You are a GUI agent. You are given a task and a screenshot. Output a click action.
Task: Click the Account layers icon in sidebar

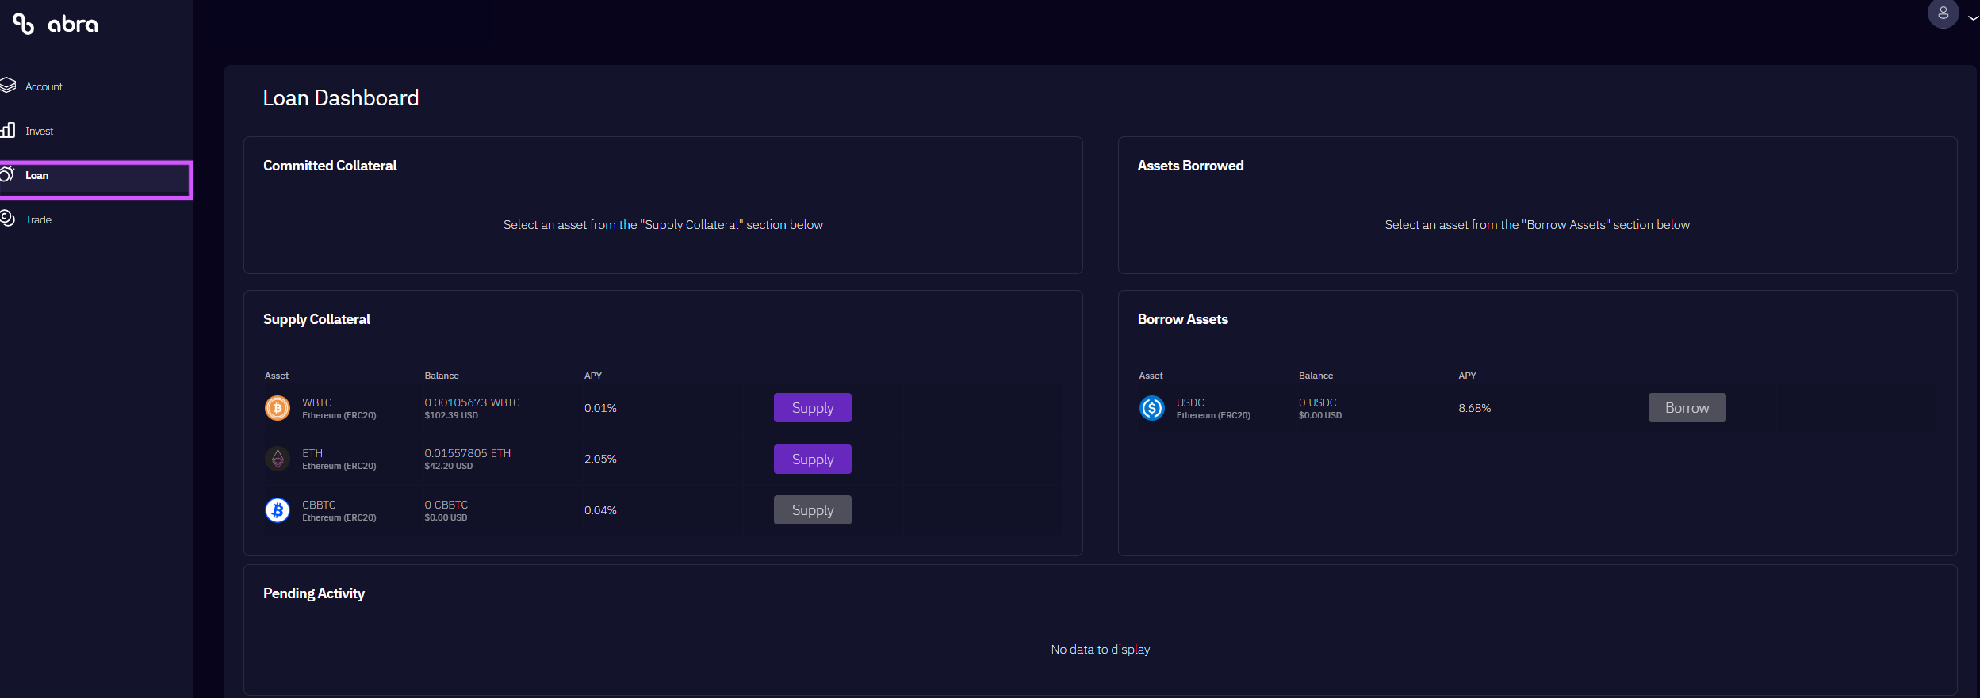(8, 86)
